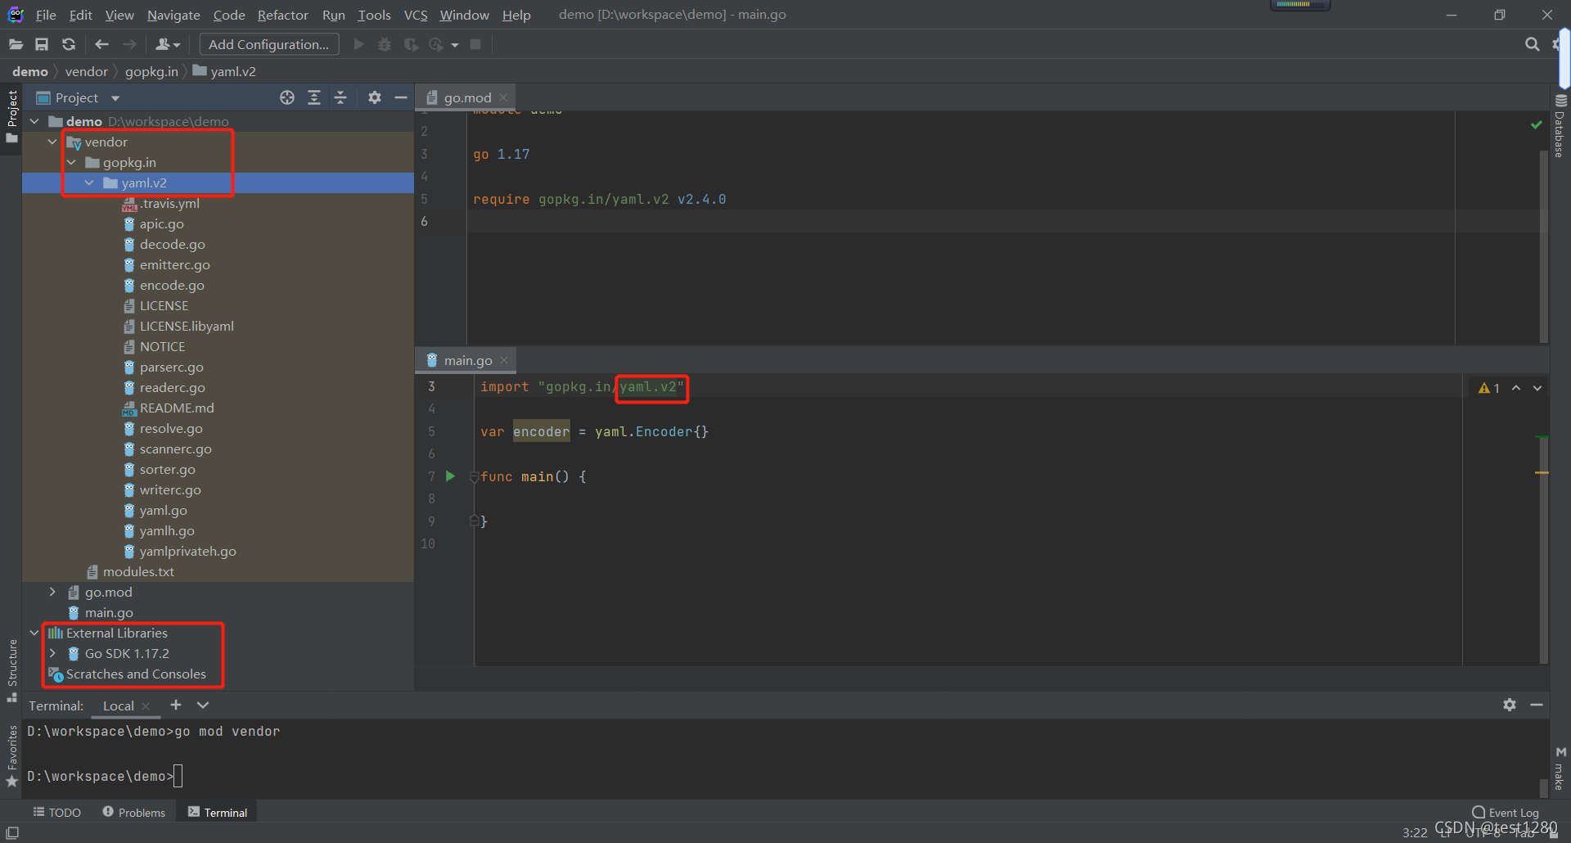The image size is (1571, 843).
Task: Navigate forward with the right arrow icon
Action: pos(129,44)
